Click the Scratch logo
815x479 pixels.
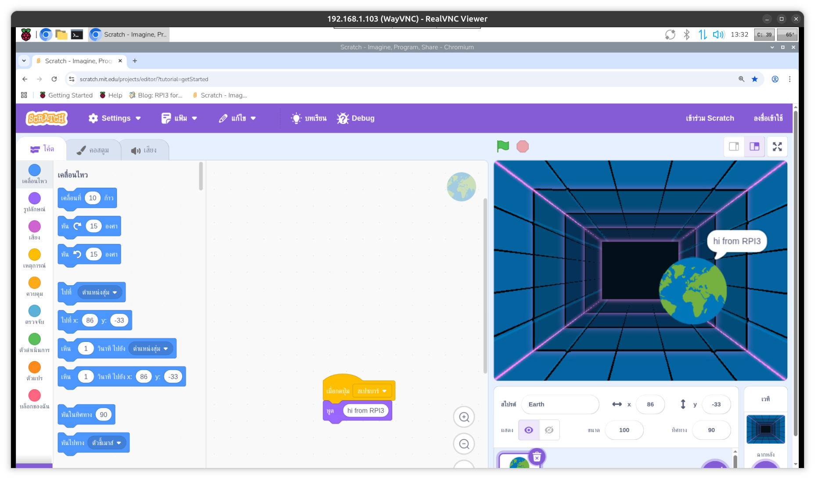pos(47,118)
